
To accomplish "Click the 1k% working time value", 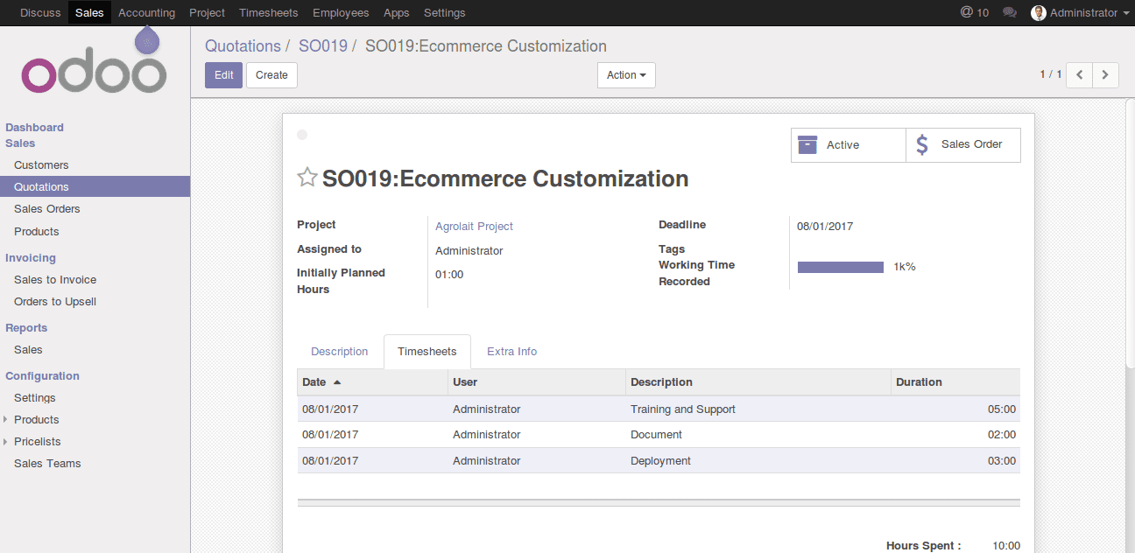I will (x=905, y=267).
